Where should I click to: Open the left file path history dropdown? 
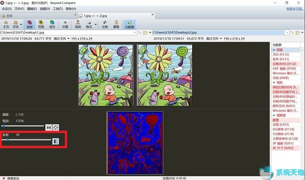click(135, 33)
